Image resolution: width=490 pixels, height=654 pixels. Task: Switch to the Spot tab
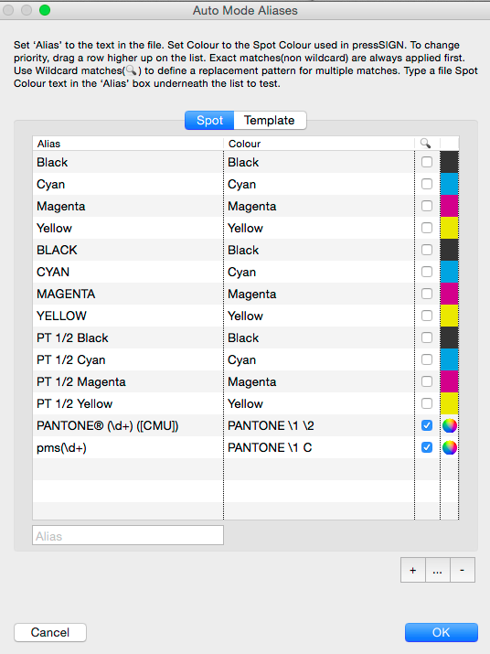point(209,120)
